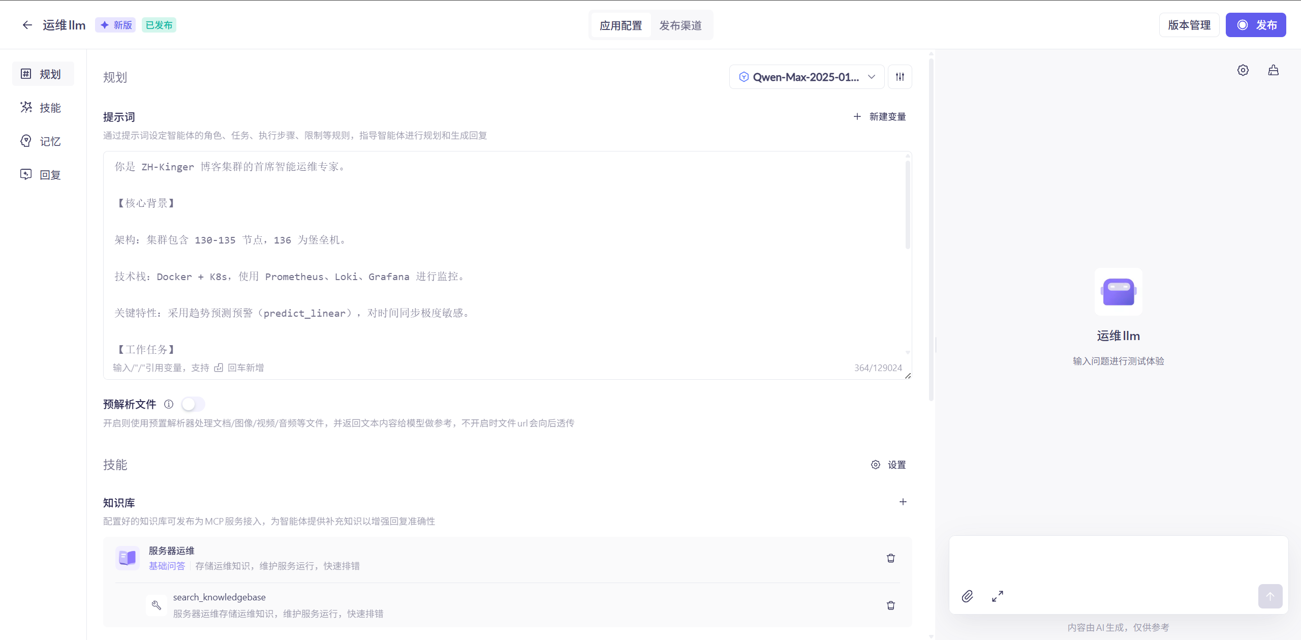Clear chat with the broom icon
Screen dimensions: 1301x640
[1274, 70]
